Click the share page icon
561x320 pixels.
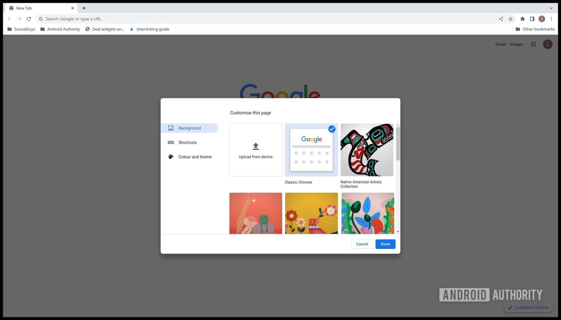point(501,19)
